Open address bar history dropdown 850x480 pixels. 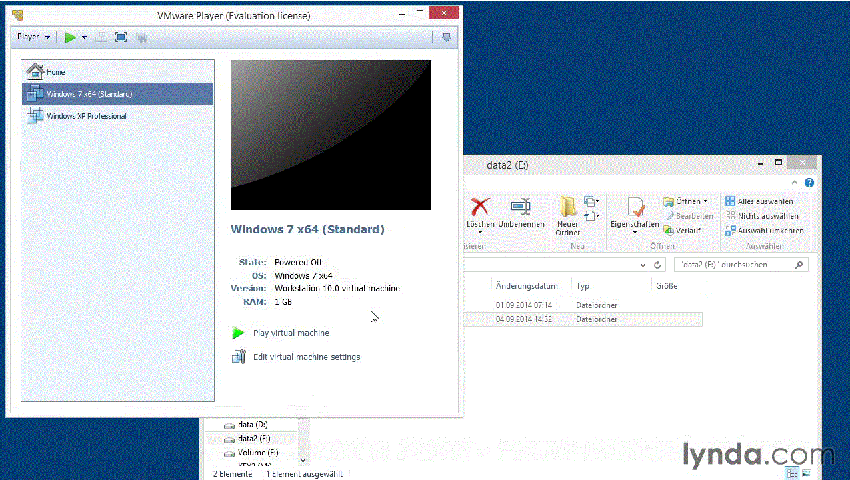[643, 265]
